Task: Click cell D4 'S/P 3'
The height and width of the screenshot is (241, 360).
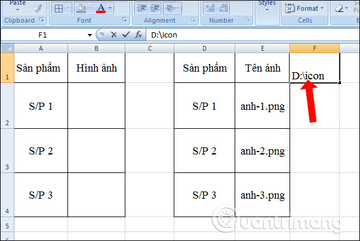Action: pos(204,195)
